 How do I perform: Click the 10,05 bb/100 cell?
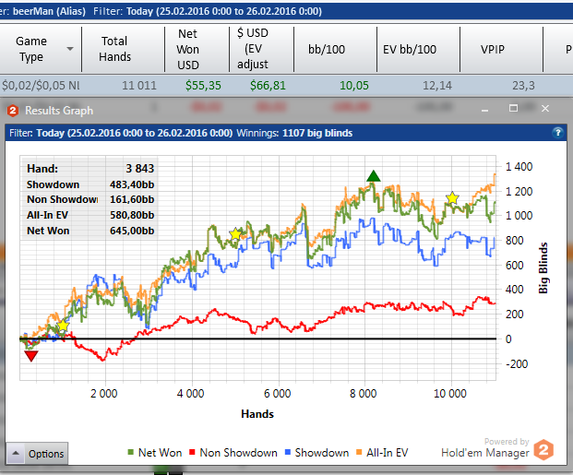(x=354, y=86)
